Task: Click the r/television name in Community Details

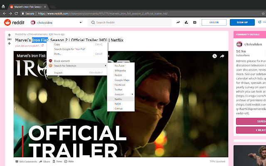Action: coord(253,44)
